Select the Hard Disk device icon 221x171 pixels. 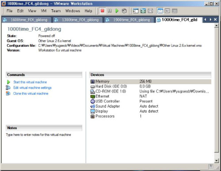pos(92,87)
